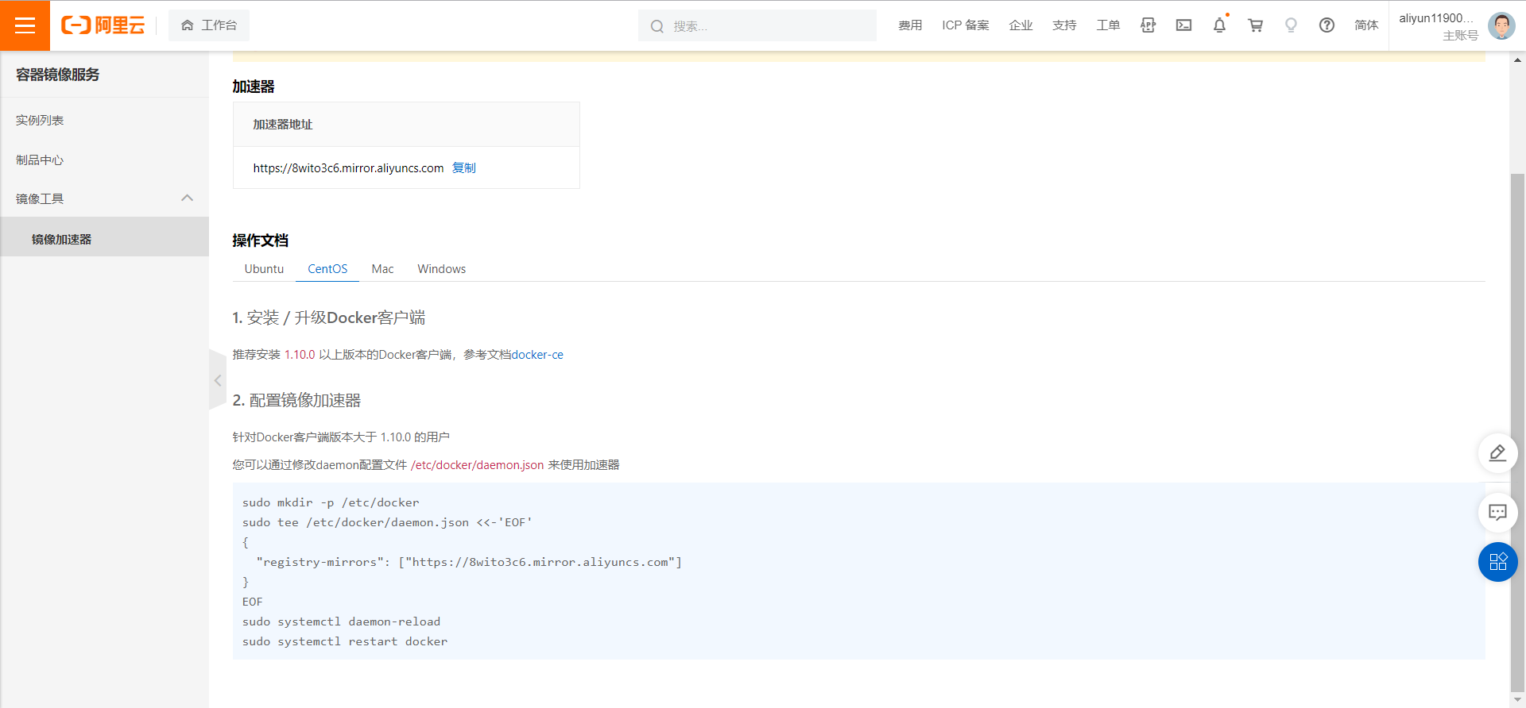This screenshot has width=1526, height=708.
Task: Open the orange hamburger main menu
Action: (25, 25)
